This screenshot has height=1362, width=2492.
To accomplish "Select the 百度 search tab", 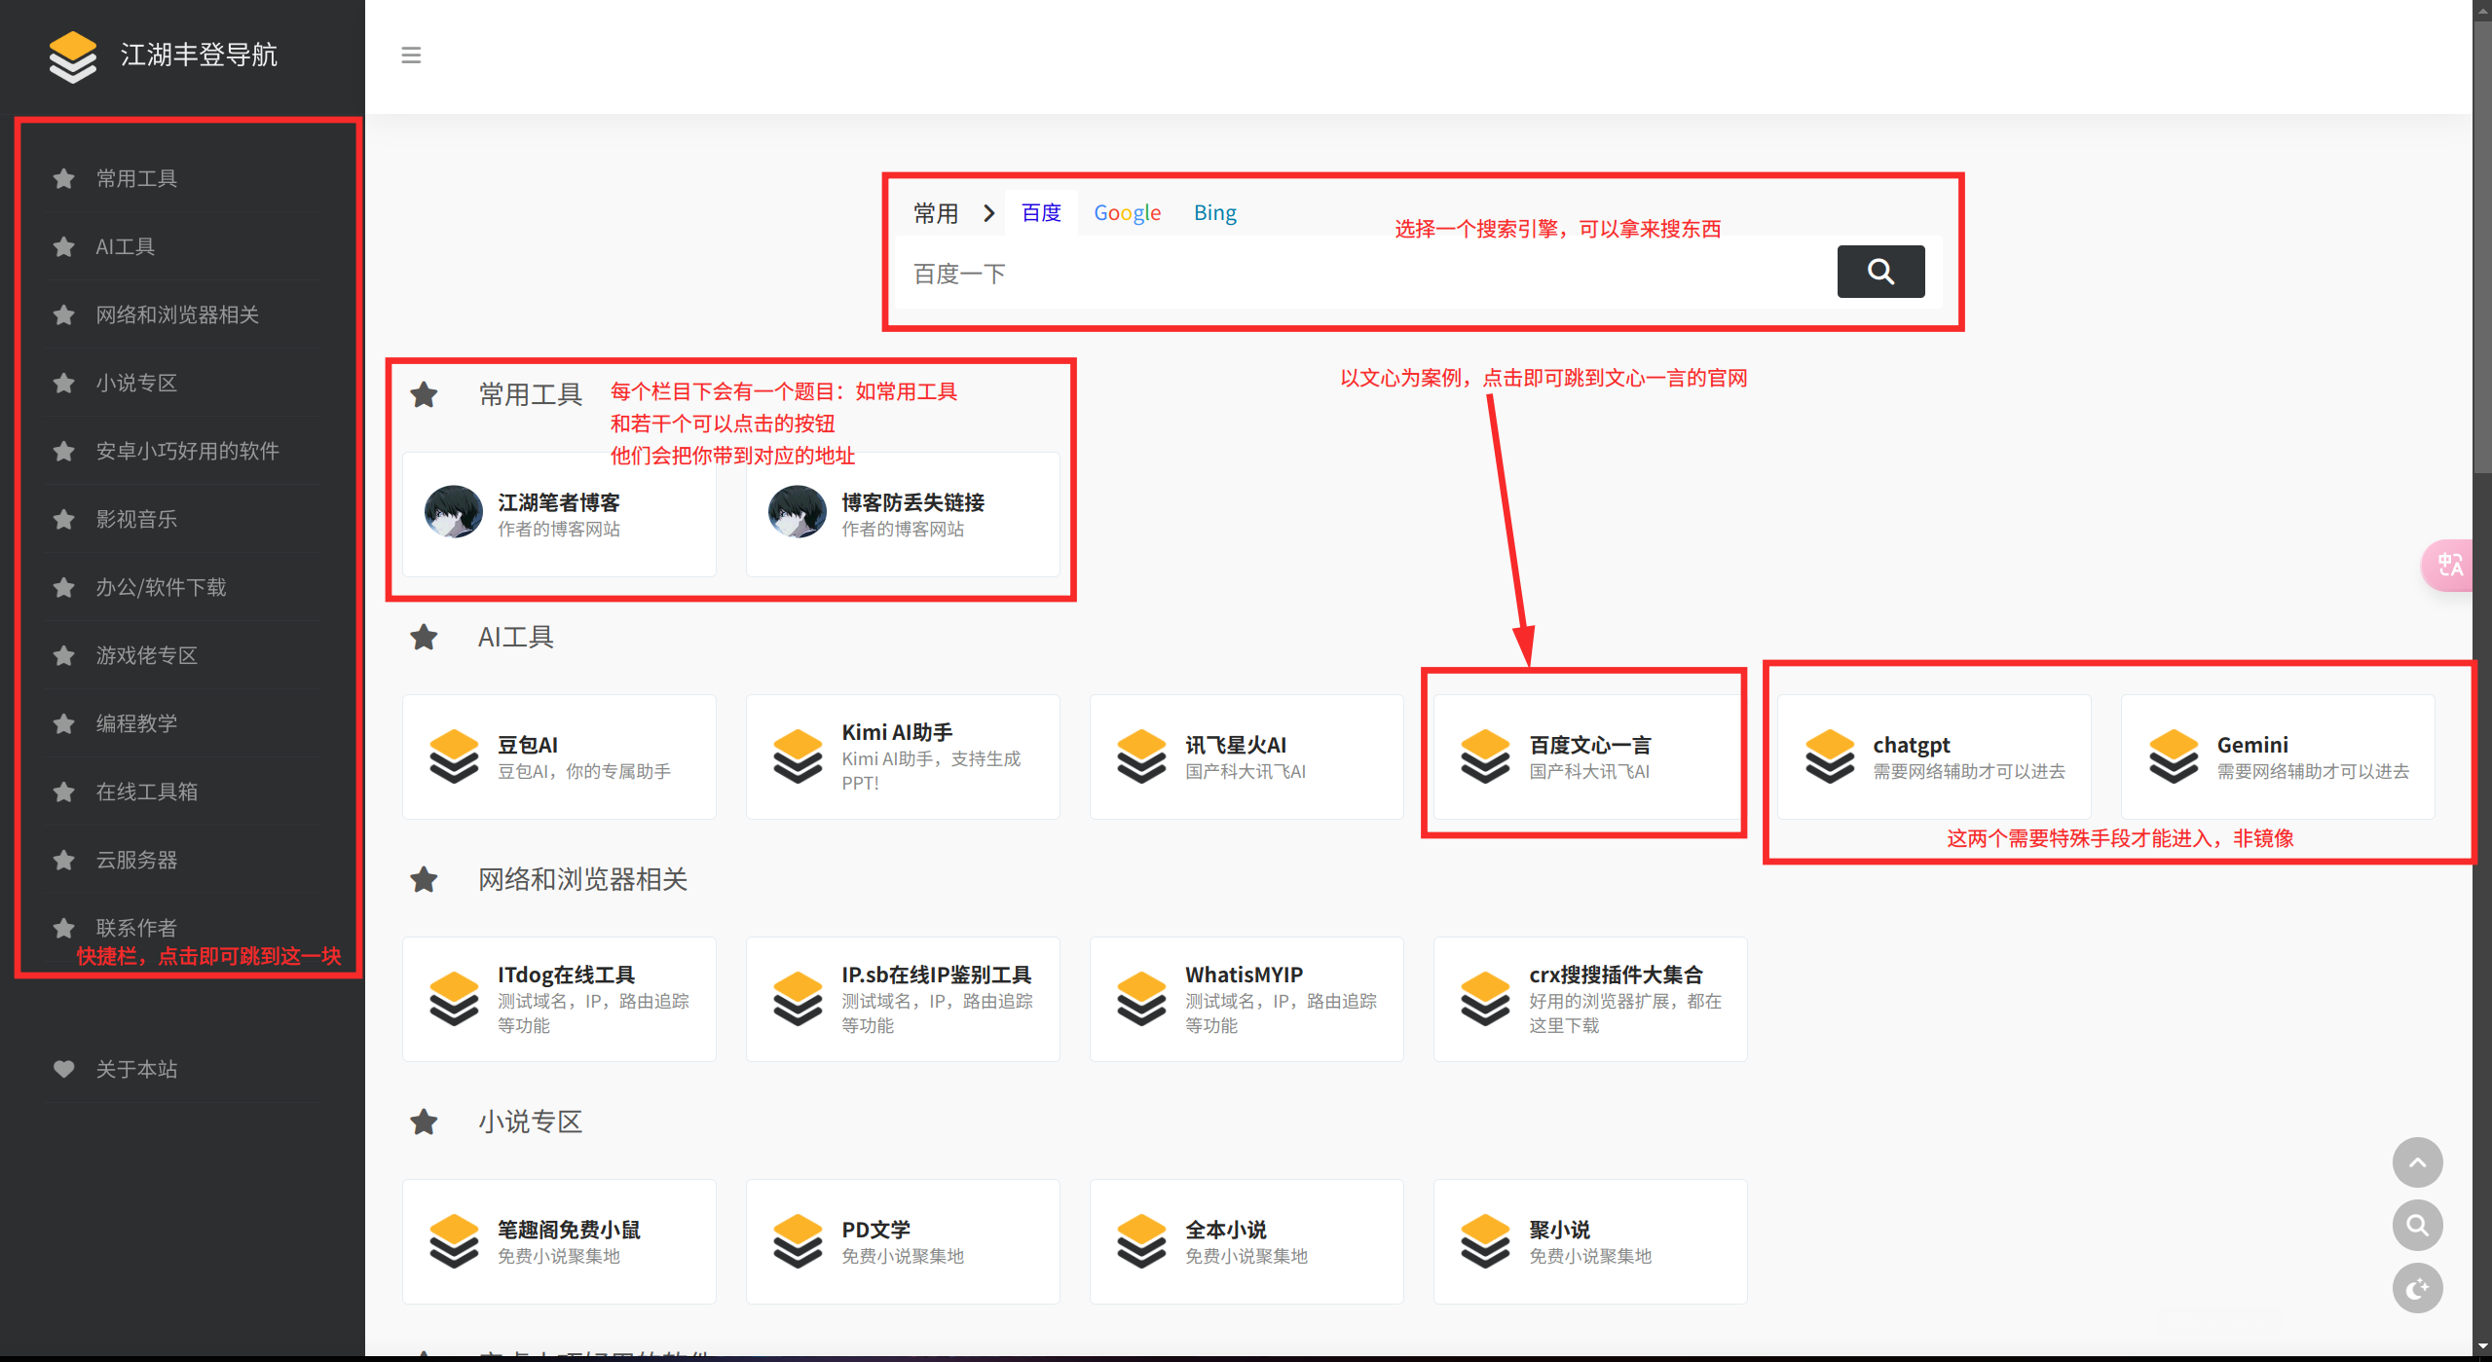I will pyautogui.click(x=1041, y=213).
